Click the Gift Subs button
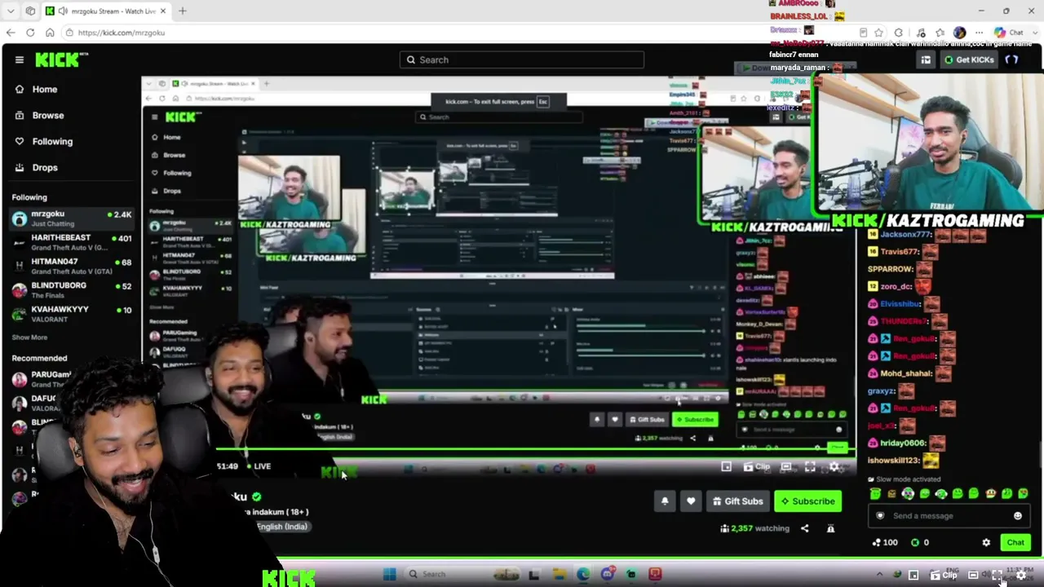The image size is (1044, 587). 737,501
